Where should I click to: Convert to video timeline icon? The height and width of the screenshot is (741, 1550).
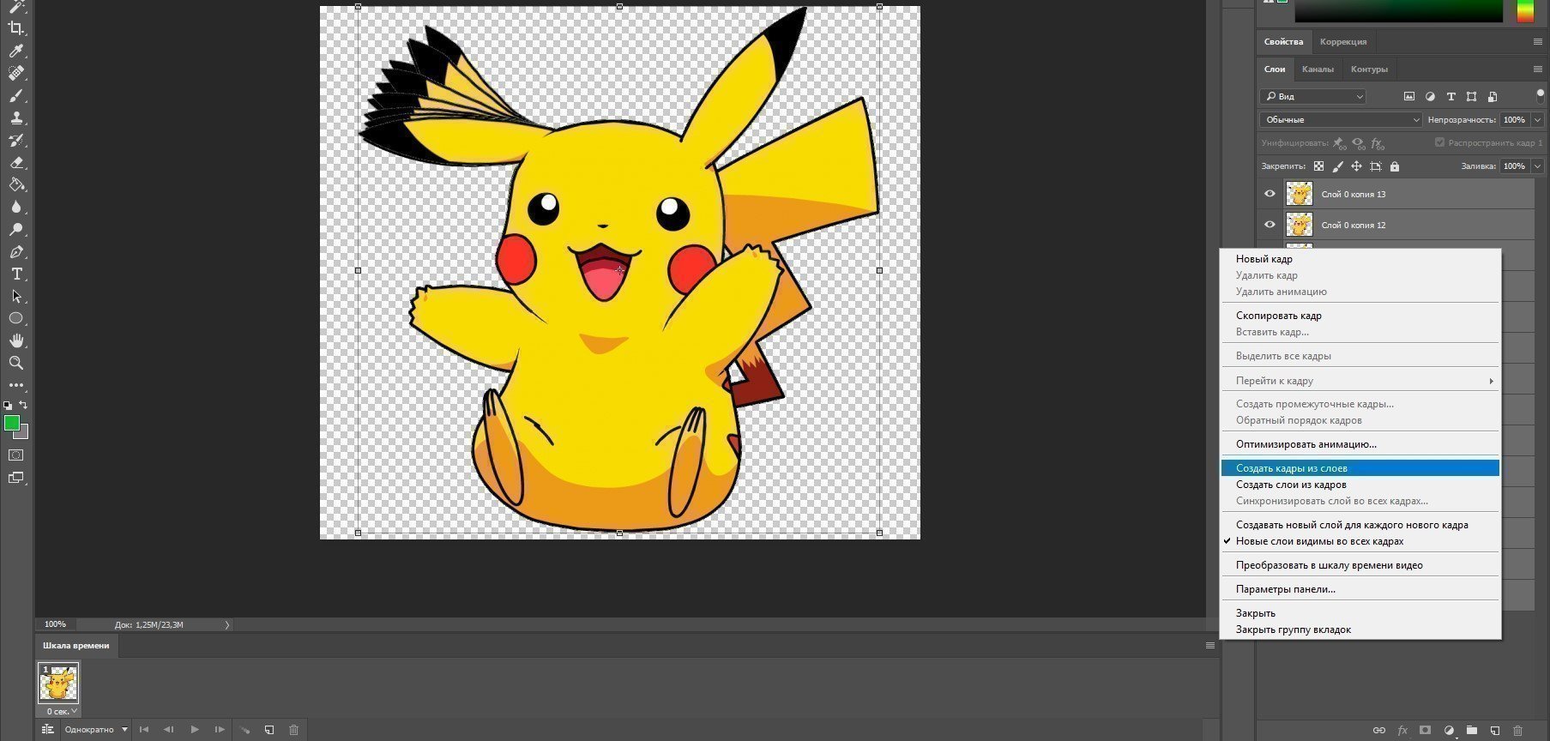pyautogui.click(x=48, y=730)
